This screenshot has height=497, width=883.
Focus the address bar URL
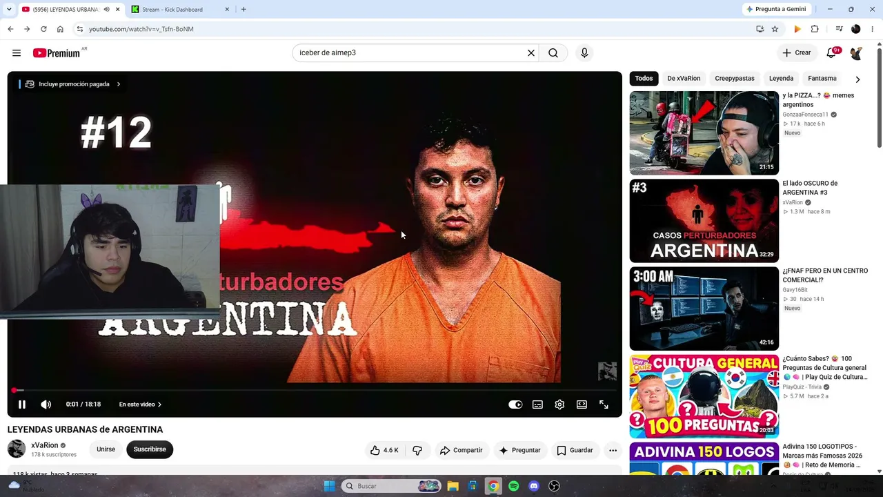click(x=141, y=29)
